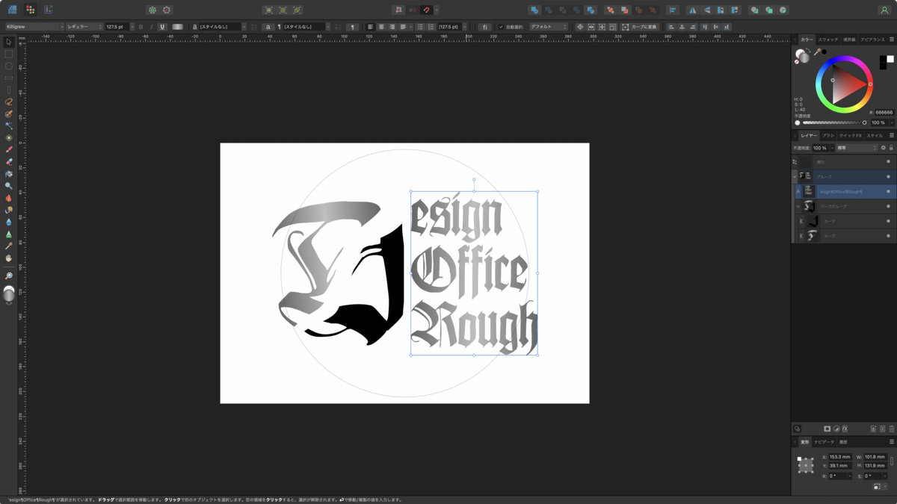The height and width of the screenshot is (504, 897).
Task: Collapse the グループ layer expander
Action: point(794,177)
